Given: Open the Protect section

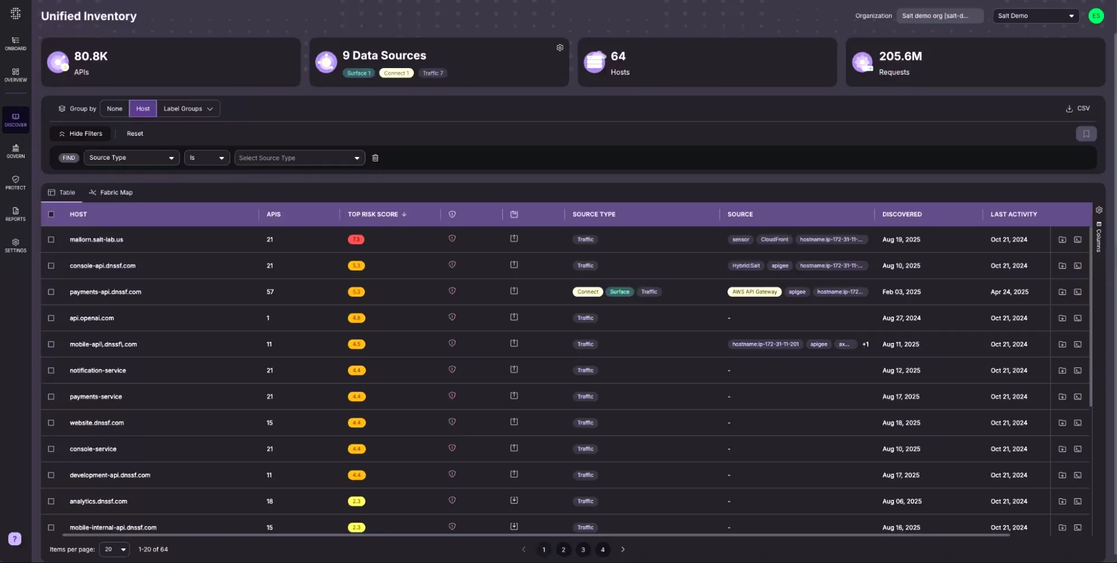Looking at the screenshot, I should click(x=15, y=183).
